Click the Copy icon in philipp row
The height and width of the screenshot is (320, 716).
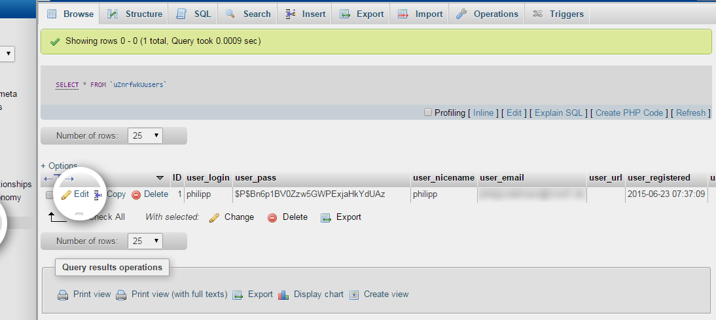[98, 195]
